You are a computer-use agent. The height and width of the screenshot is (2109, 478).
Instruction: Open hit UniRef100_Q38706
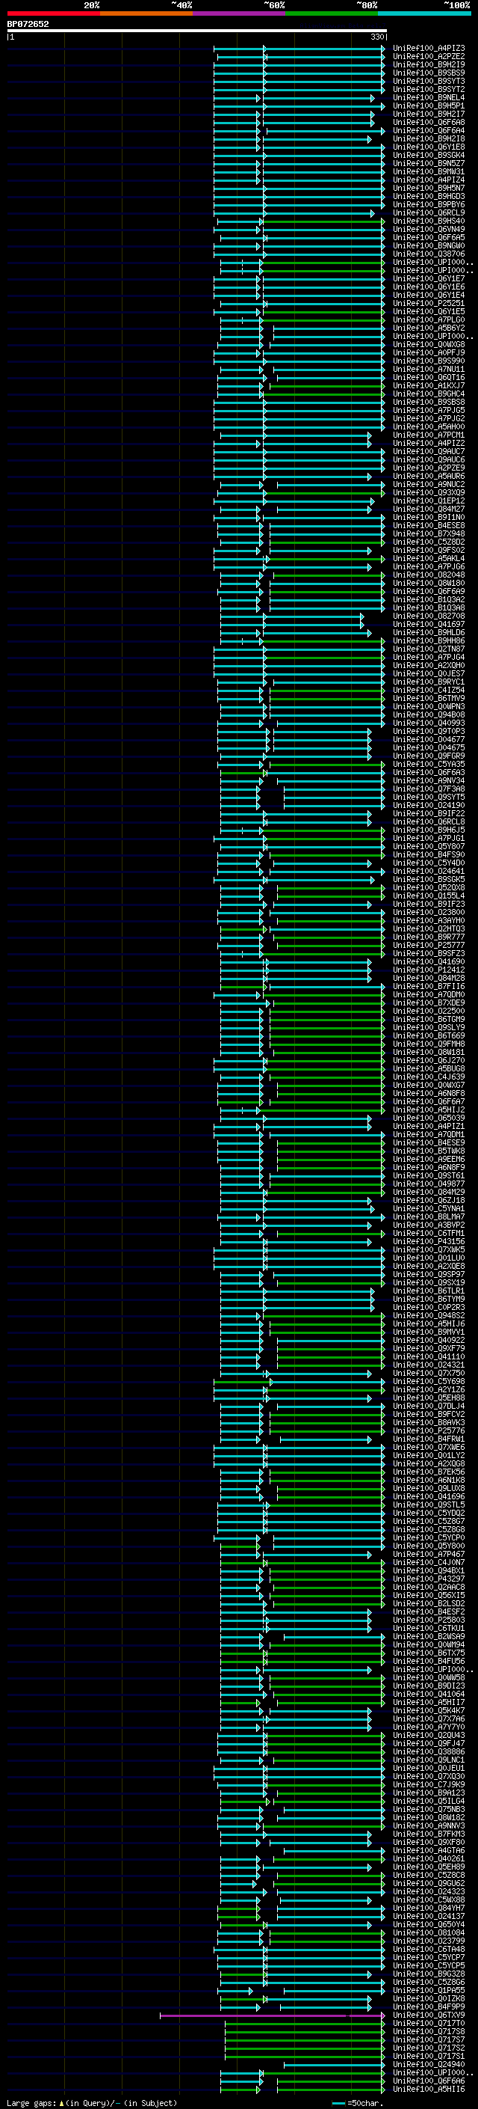(429, 254)
